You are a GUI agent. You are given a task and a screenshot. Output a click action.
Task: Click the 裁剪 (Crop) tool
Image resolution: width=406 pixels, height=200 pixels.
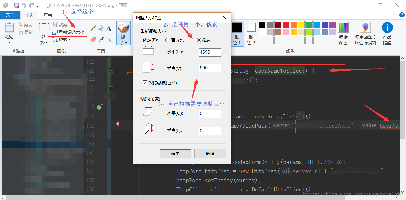click(x=60, y=25)
